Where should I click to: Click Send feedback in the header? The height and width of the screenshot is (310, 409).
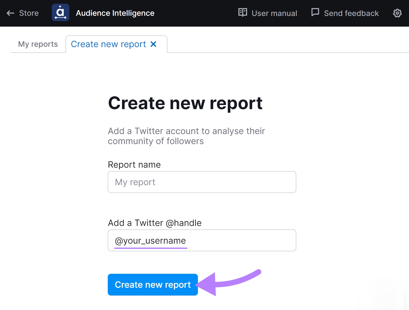[351, 13]
